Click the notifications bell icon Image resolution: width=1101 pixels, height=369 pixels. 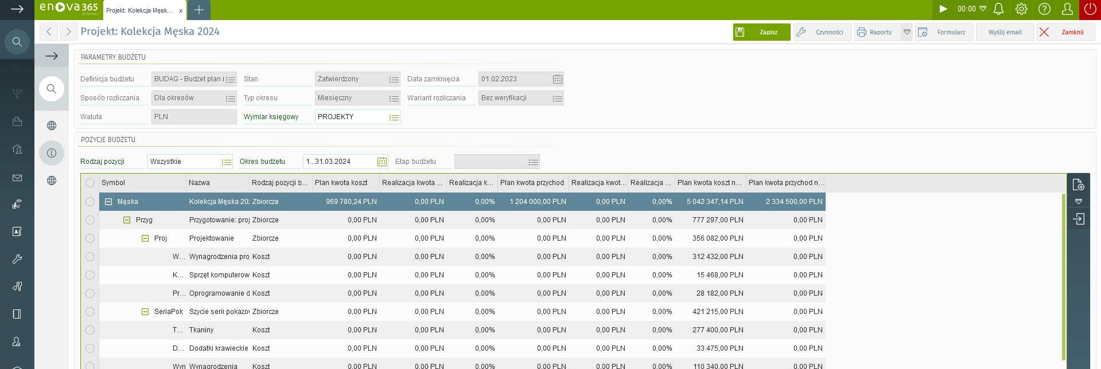(x=998, y=9)
